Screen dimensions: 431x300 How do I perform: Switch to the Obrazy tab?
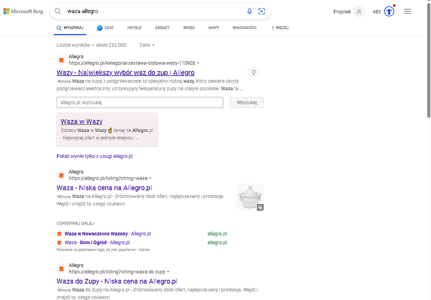coord(163,28)
